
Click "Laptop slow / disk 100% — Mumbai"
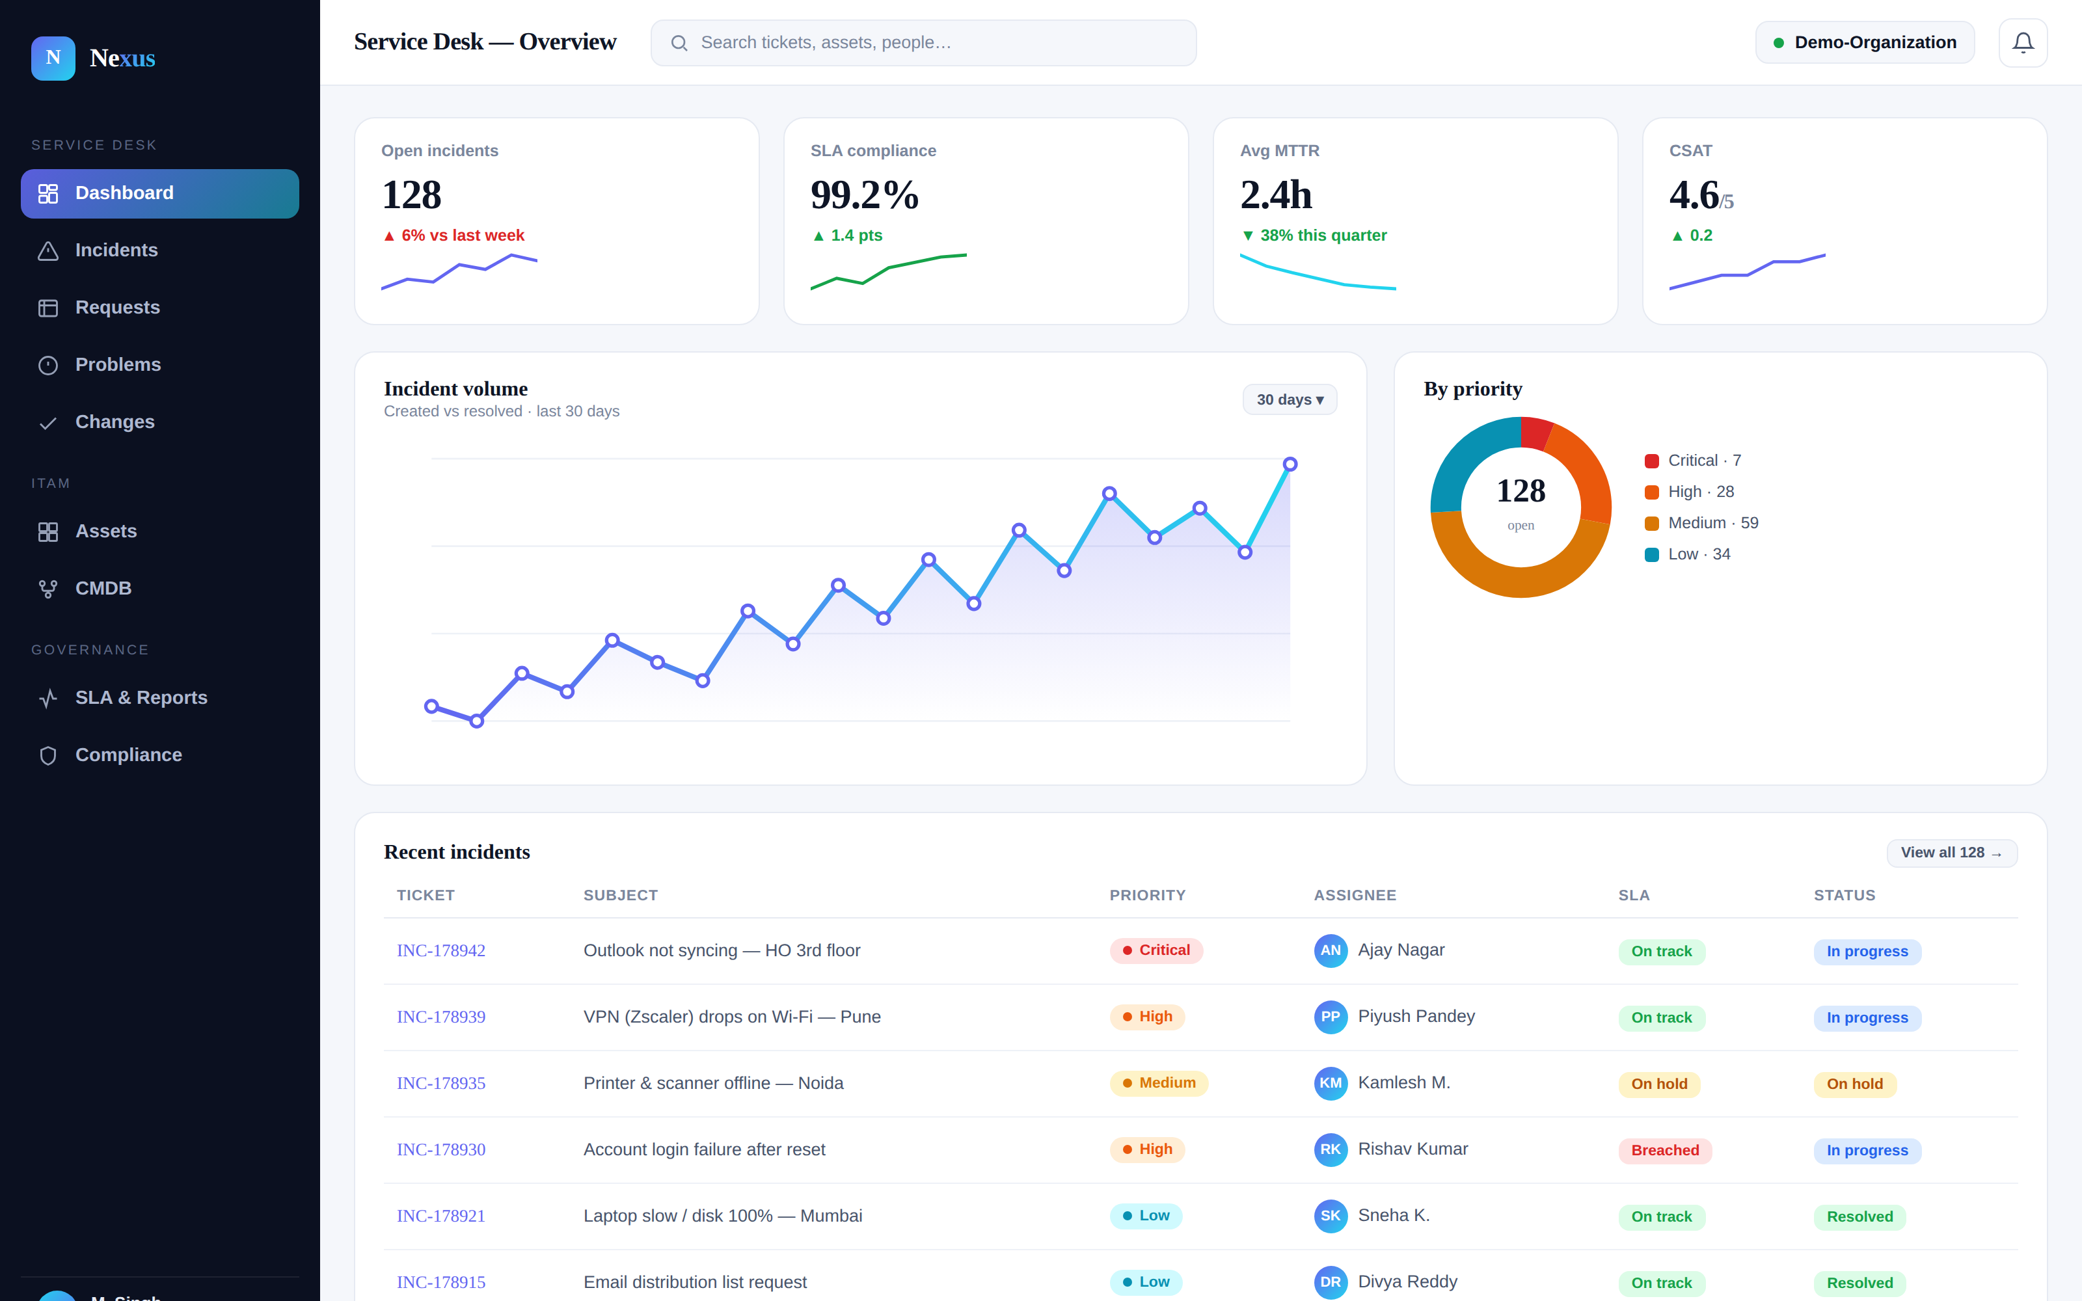(x=723, y=1215)
